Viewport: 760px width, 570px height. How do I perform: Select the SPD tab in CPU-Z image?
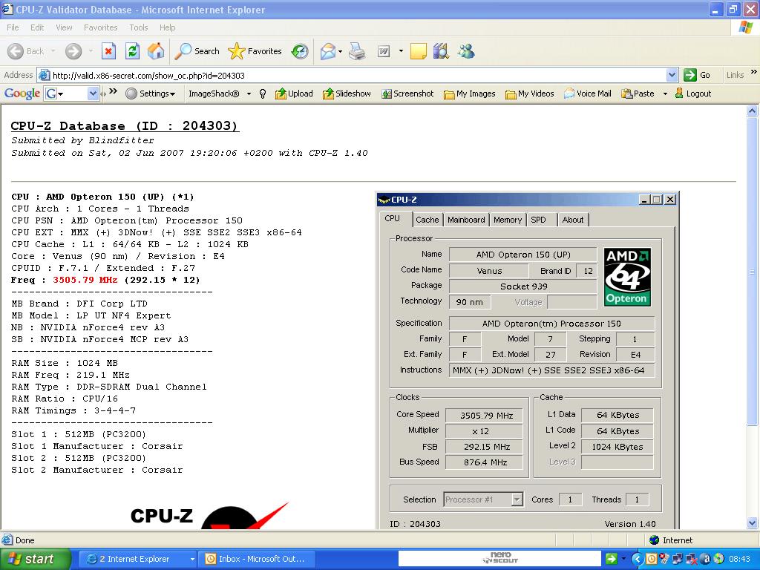tap(539, 220)
